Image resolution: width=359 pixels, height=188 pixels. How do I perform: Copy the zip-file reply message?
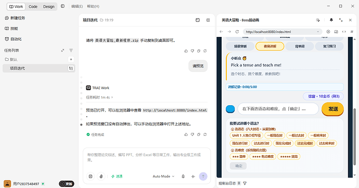click(x=199, y=51)
